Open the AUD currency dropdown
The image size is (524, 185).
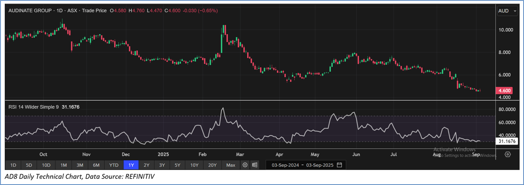point(507,11)
